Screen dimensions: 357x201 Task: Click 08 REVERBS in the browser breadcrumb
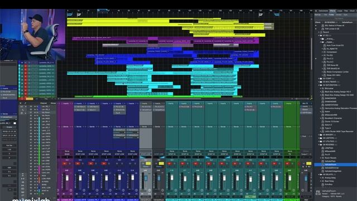coord(330,22)
